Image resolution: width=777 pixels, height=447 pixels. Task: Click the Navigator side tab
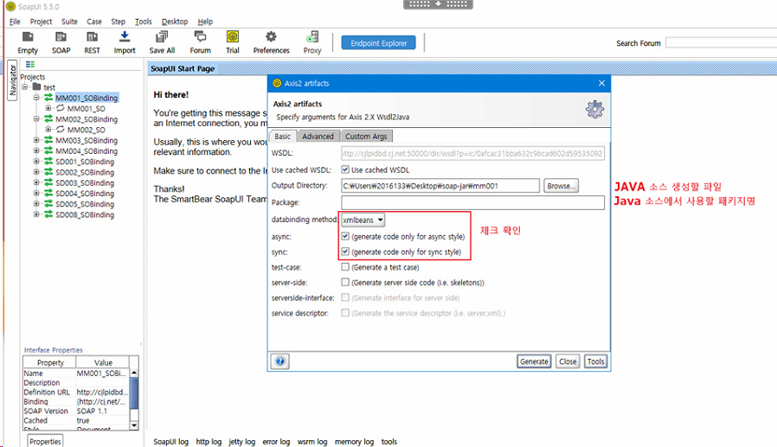pyautogui.click(x=12, y=80)
